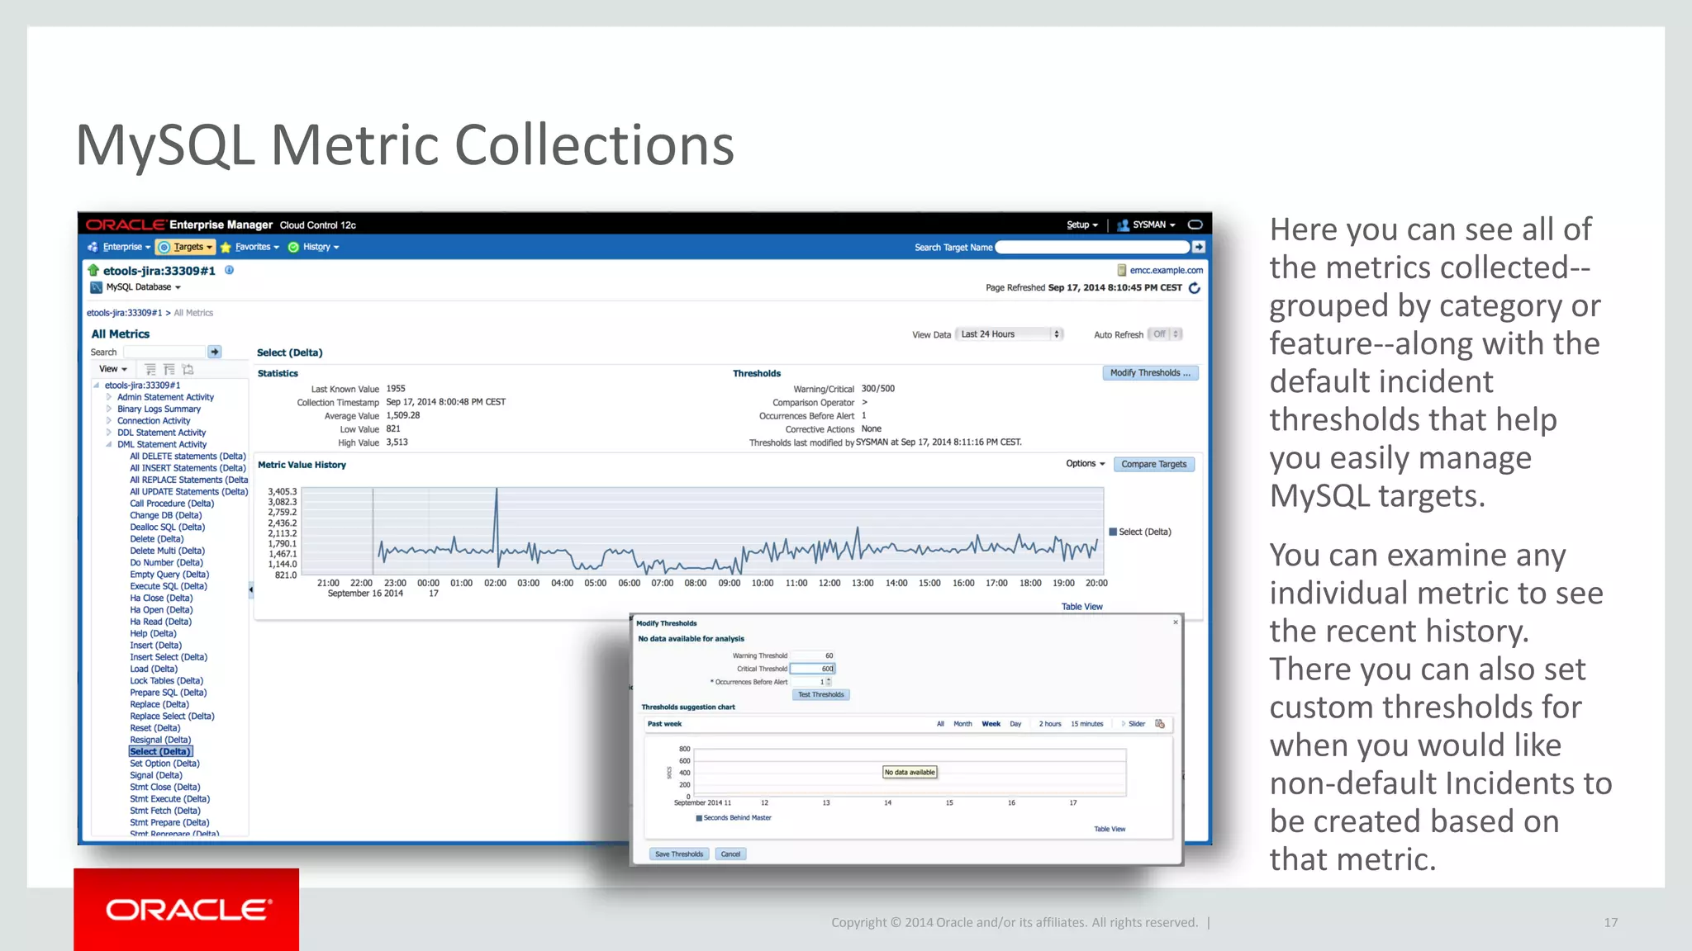Image resolution: width=1692 pixels, height=951 pixels.
Task: Click the Favorites star icon
Action: [x=226, y=247]
